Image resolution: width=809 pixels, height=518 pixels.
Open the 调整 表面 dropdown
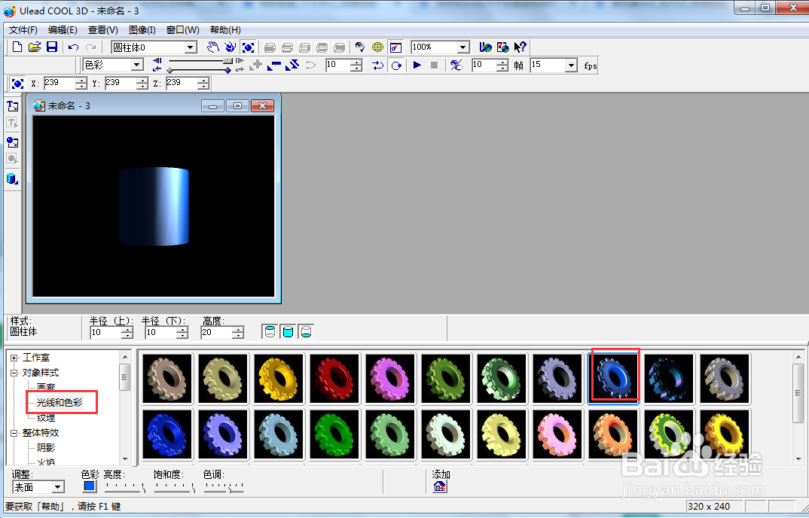coord(58,487)
